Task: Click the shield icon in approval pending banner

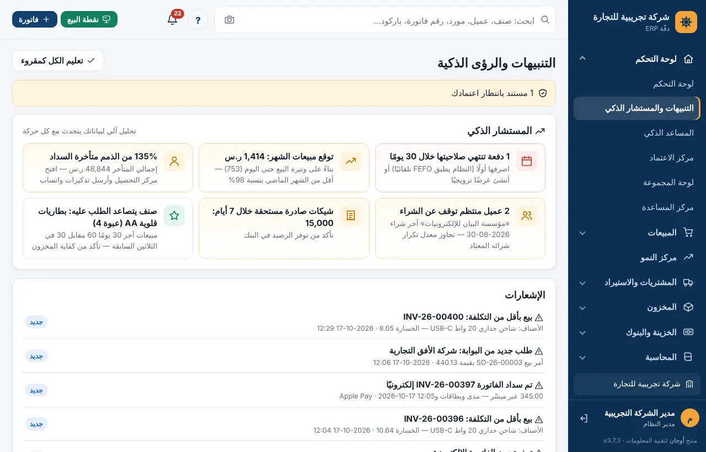Action: click(x=543, y=93)
